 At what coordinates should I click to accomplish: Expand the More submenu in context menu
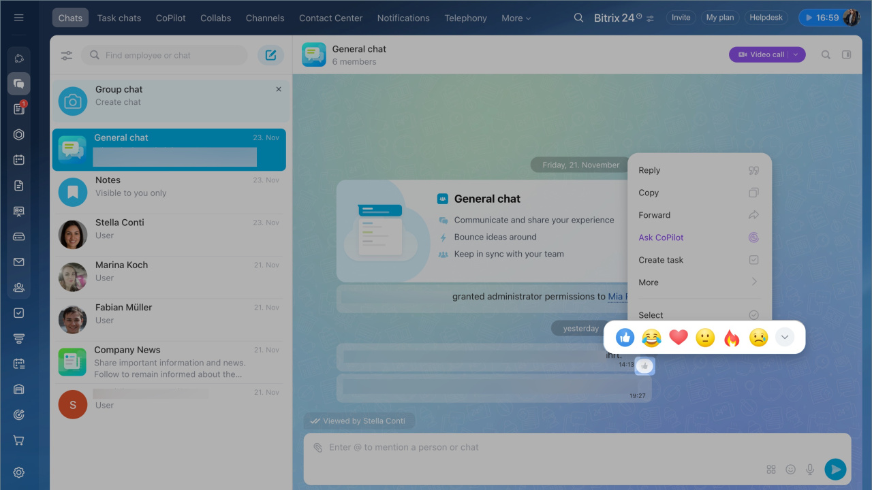698,282
